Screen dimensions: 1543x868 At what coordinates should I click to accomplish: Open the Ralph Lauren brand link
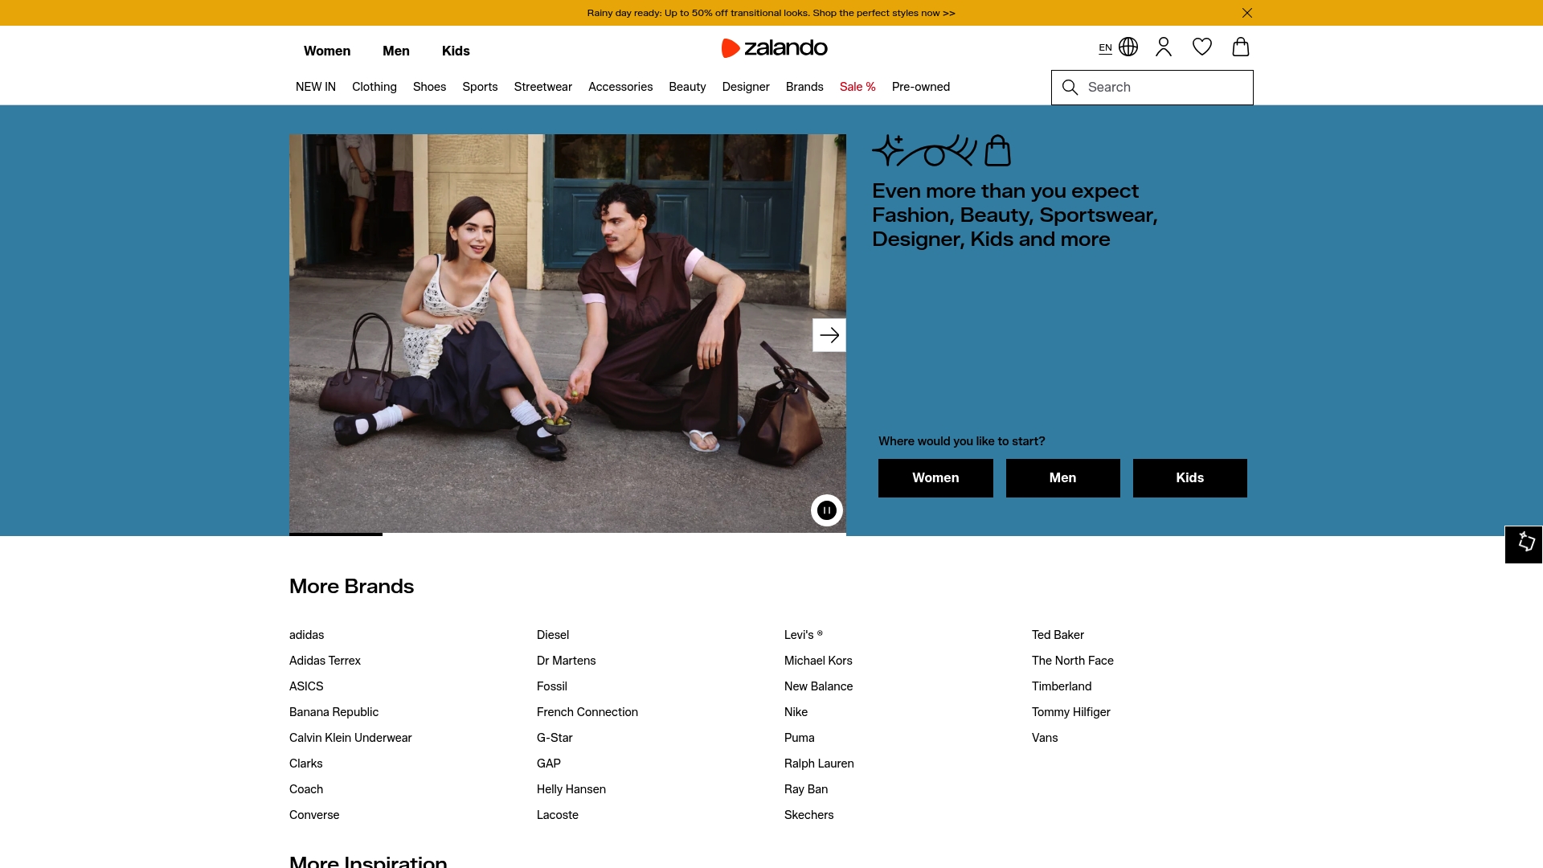point(819,764)
